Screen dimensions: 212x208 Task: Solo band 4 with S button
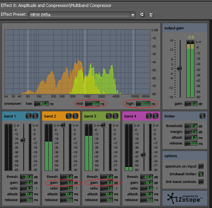pyautogui.click(x=149, y=116)
